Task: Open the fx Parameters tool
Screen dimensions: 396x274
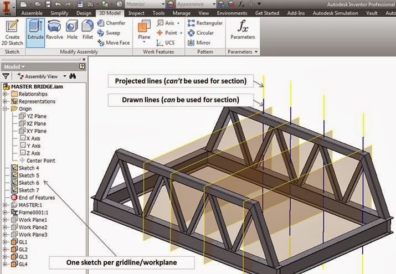Action: click(x=243, y=30)
